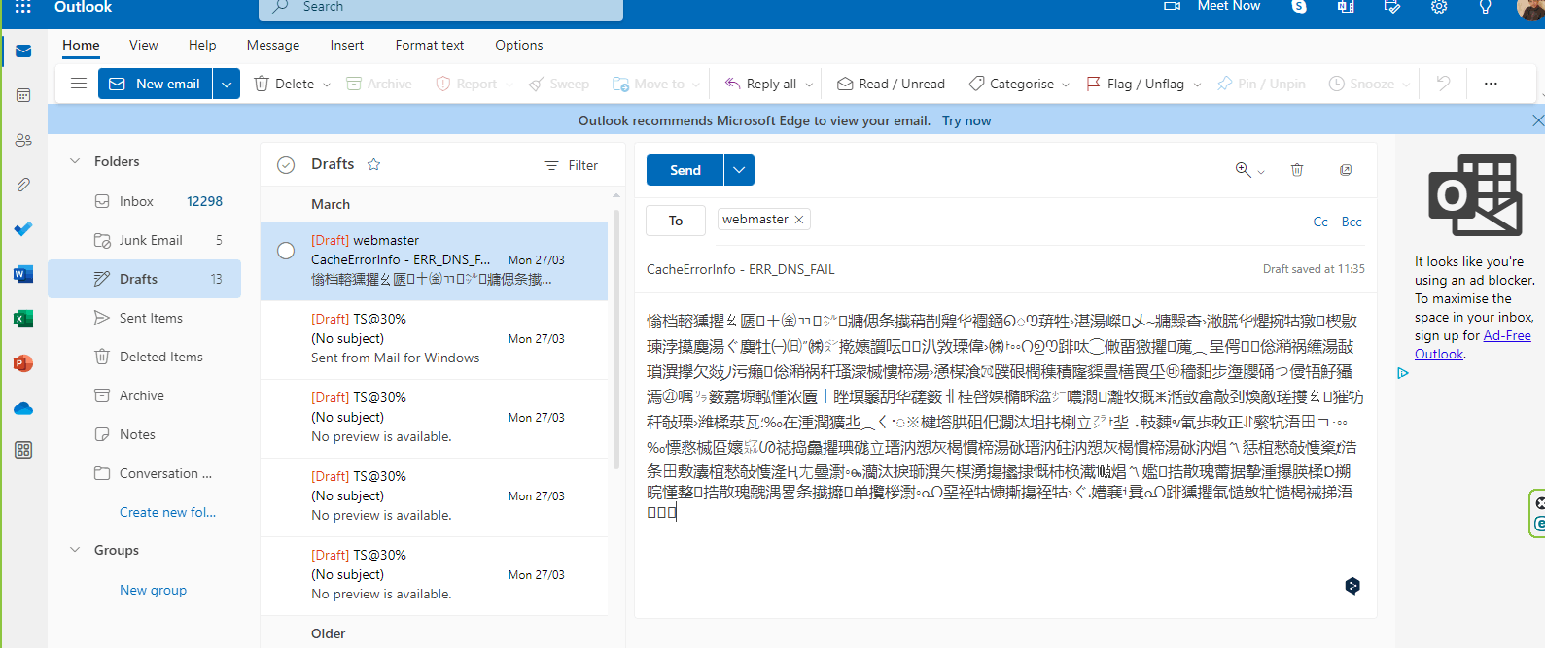Click the Undo arrow in toolbar
The width and height of the screenshot is (1545, 648).
tap(1444, 84)
